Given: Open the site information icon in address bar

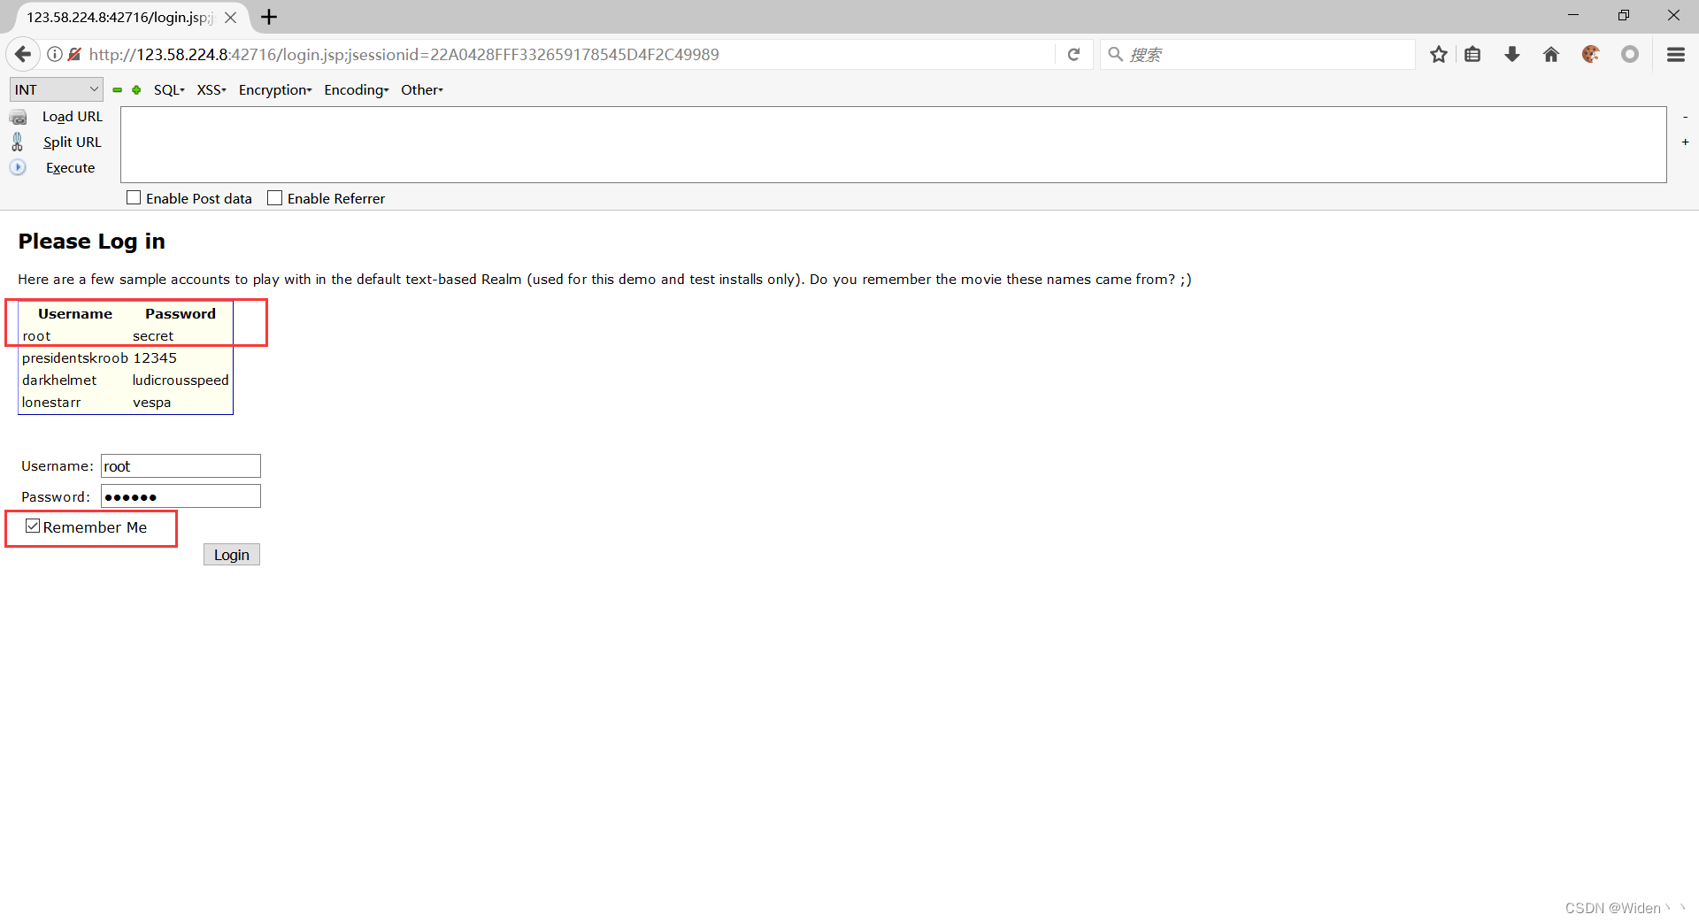Looking at the screenshot, I should tap(55, 54).
